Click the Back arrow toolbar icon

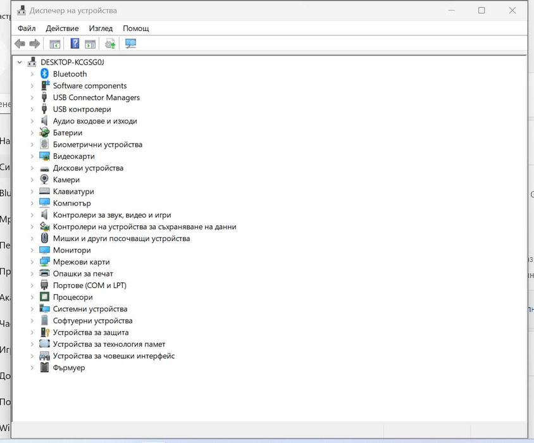coord(20,44)
